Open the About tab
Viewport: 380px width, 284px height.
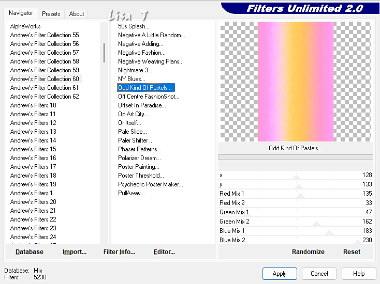click(76, 14)
